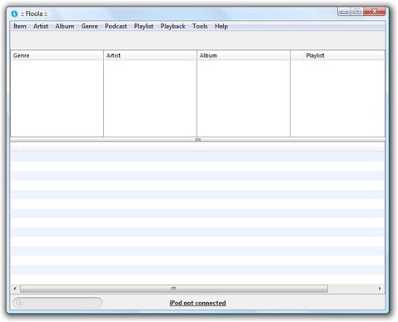Click the pane splitter grip handle
Image resolution: width=398 pixels, height=322 pixels.
click(x=197, y=140)
